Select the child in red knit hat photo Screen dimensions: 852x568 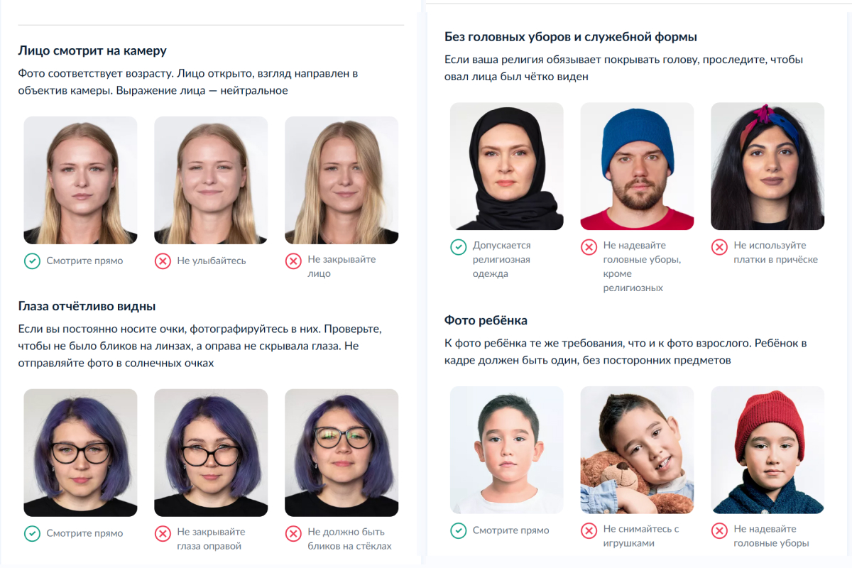click(768, 450)
